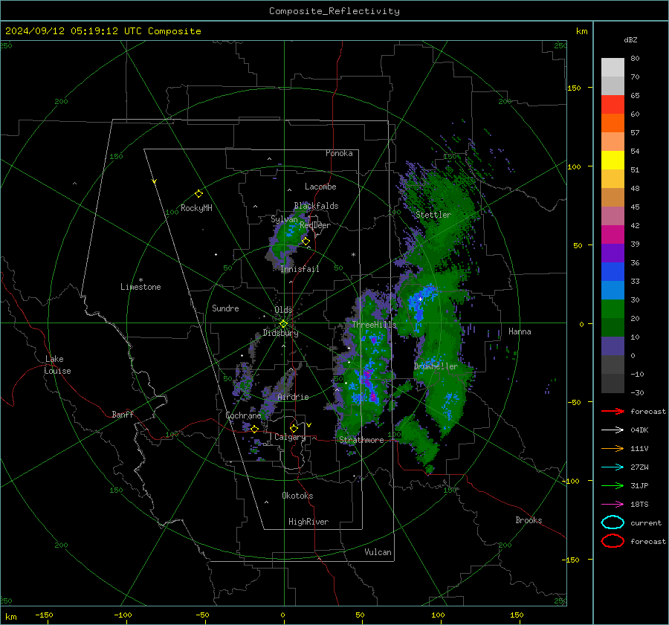The width and height of the screenshot is (669, 625).
Task: Click the orange 111V arrow icon
Action: click(x=613, y=448)
